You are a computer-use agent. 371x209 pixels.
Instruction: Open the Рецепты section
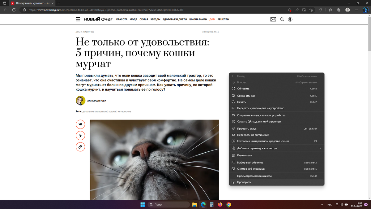(223, 19)
